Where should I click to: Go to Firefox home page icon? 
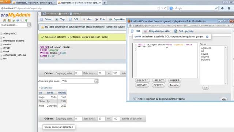click(x=229, y=8)
